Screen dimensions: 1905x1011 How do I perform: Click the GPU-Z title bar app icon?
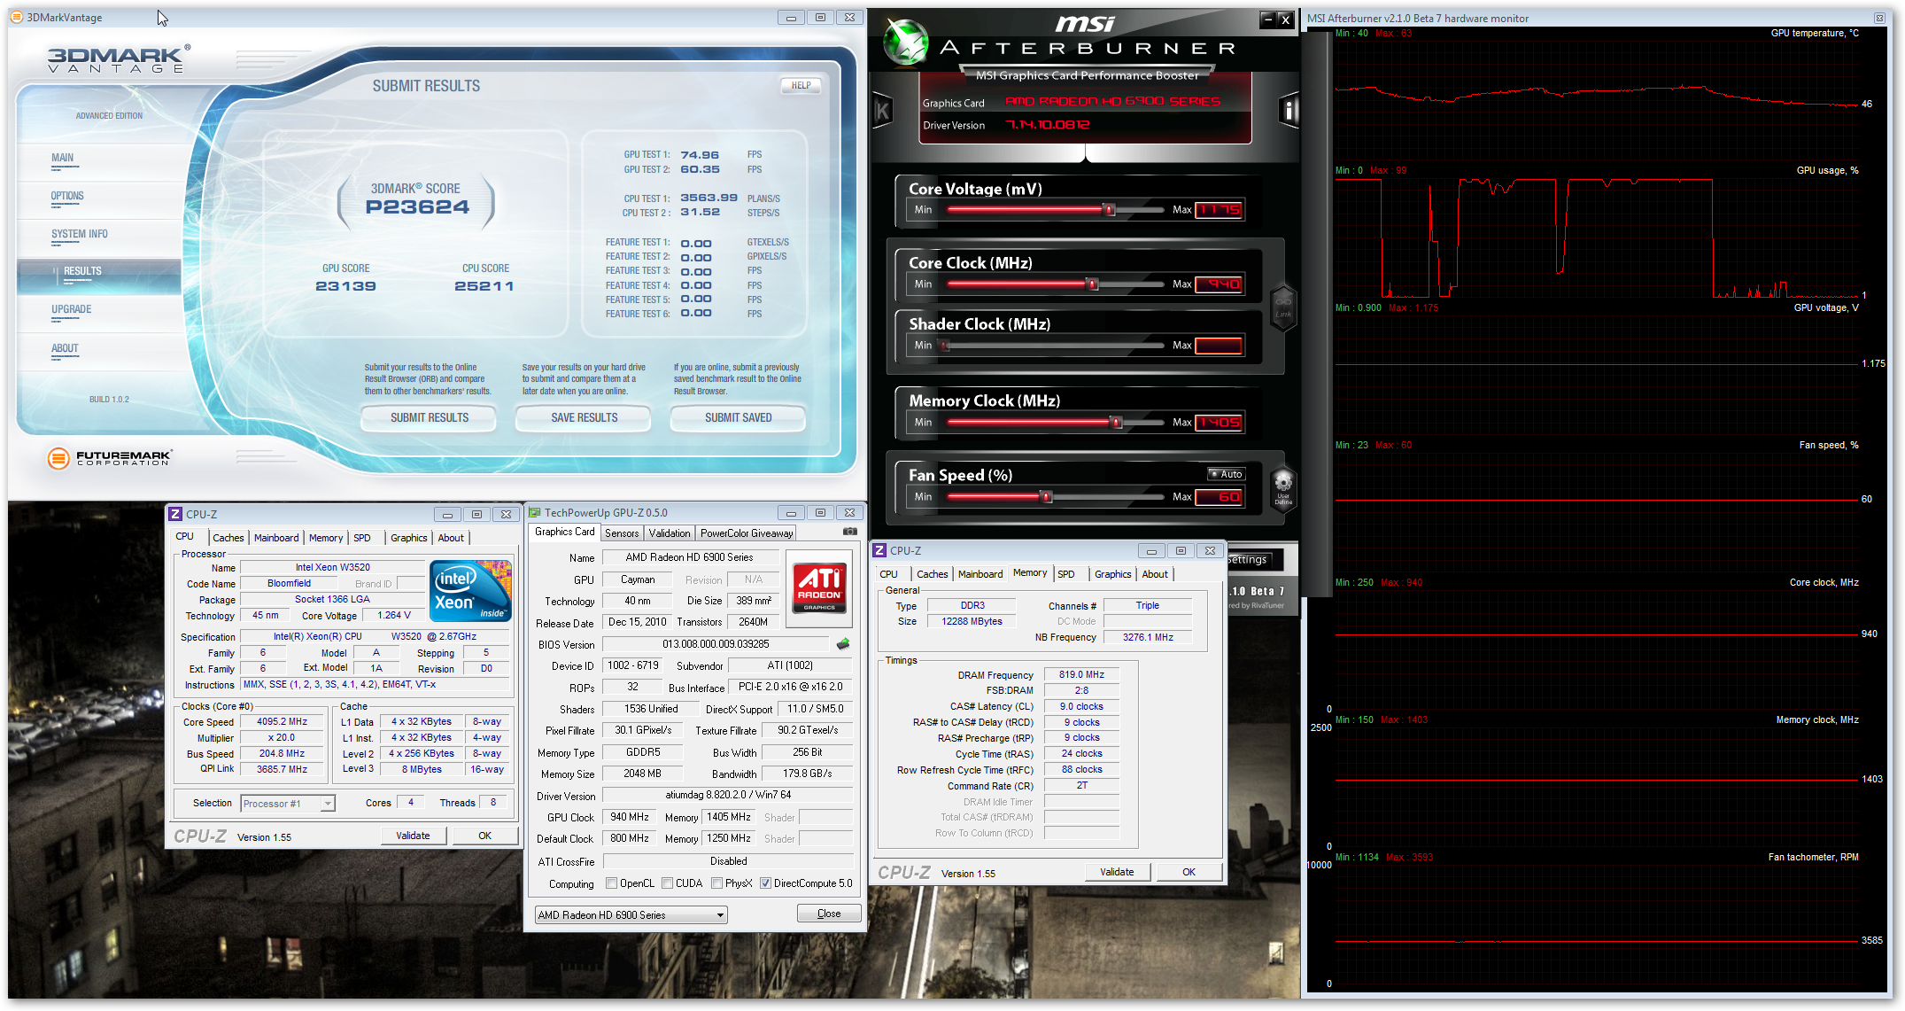point(534,512)
